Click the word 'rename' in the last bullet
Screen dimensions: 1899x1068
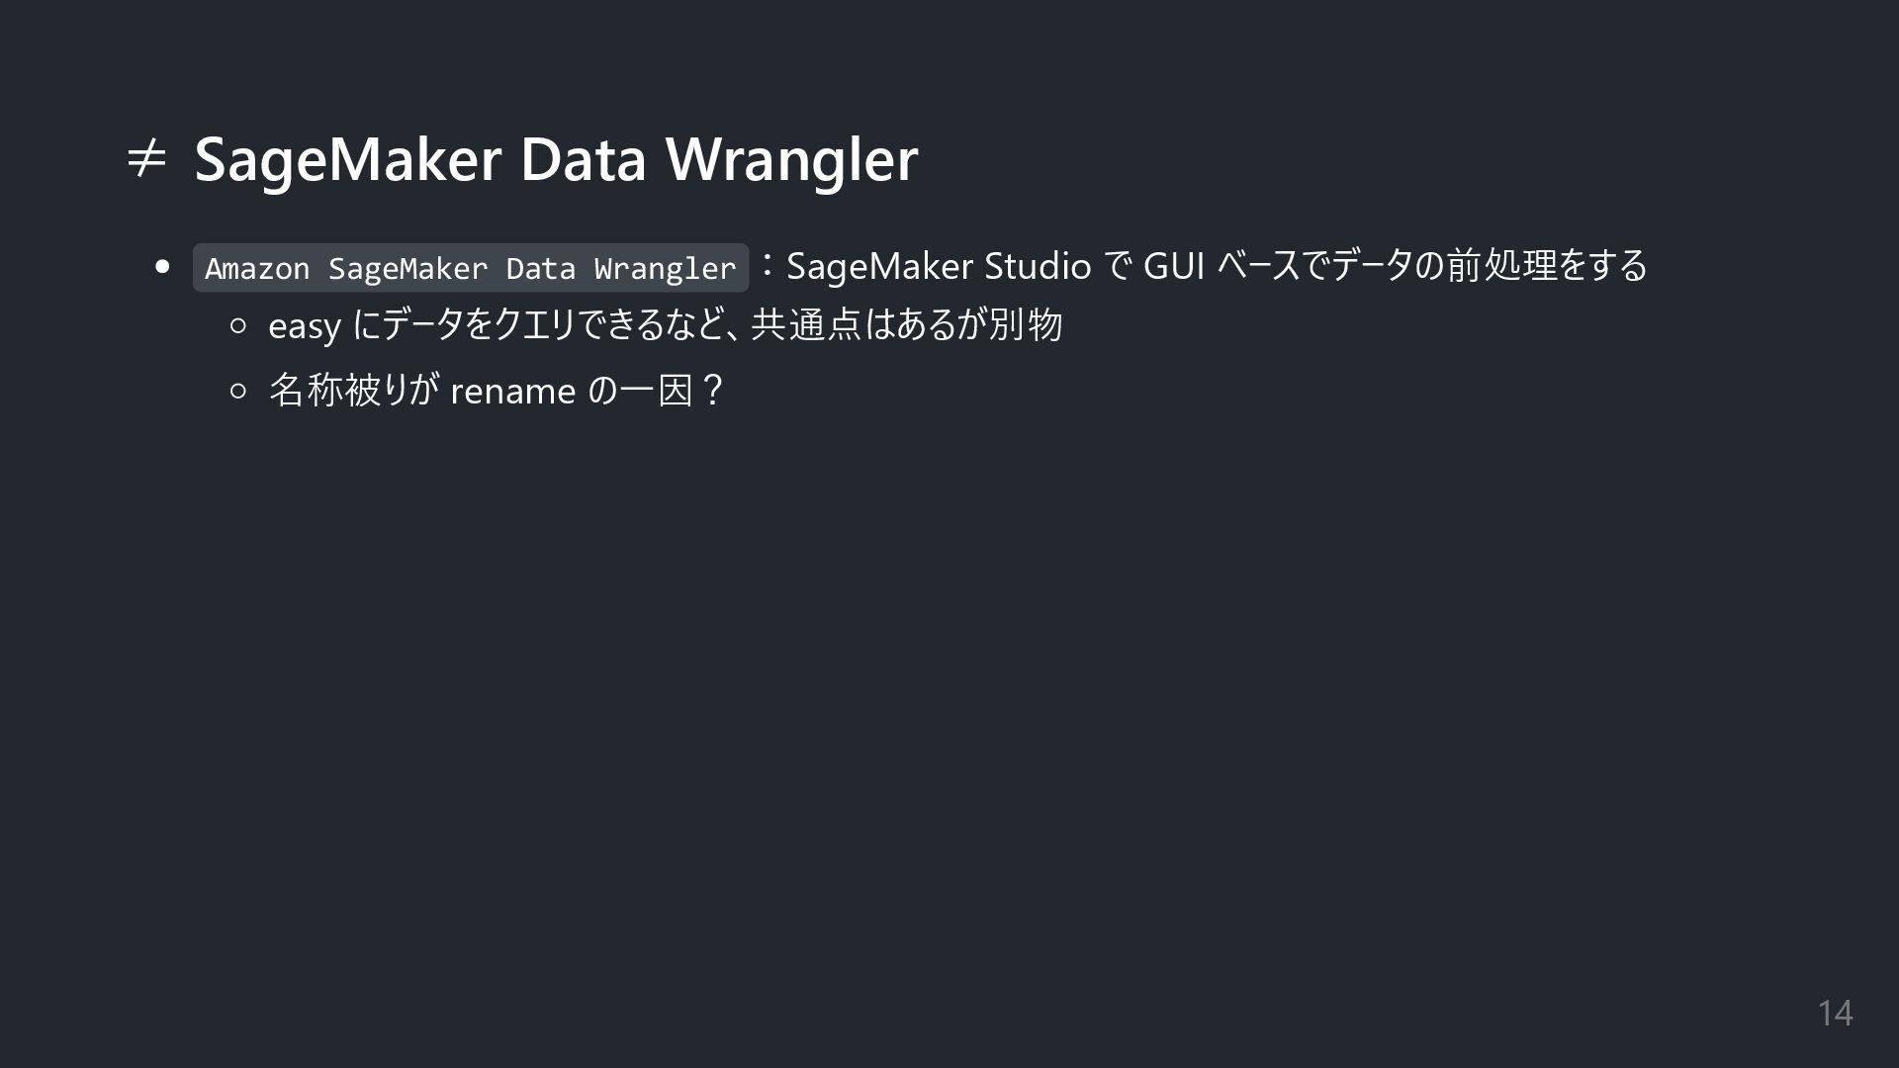tap(512, 392)
